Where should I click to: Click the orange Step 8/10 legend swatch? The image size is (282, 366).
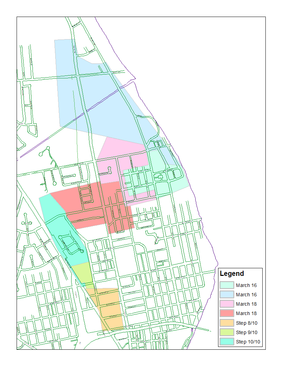227,323
